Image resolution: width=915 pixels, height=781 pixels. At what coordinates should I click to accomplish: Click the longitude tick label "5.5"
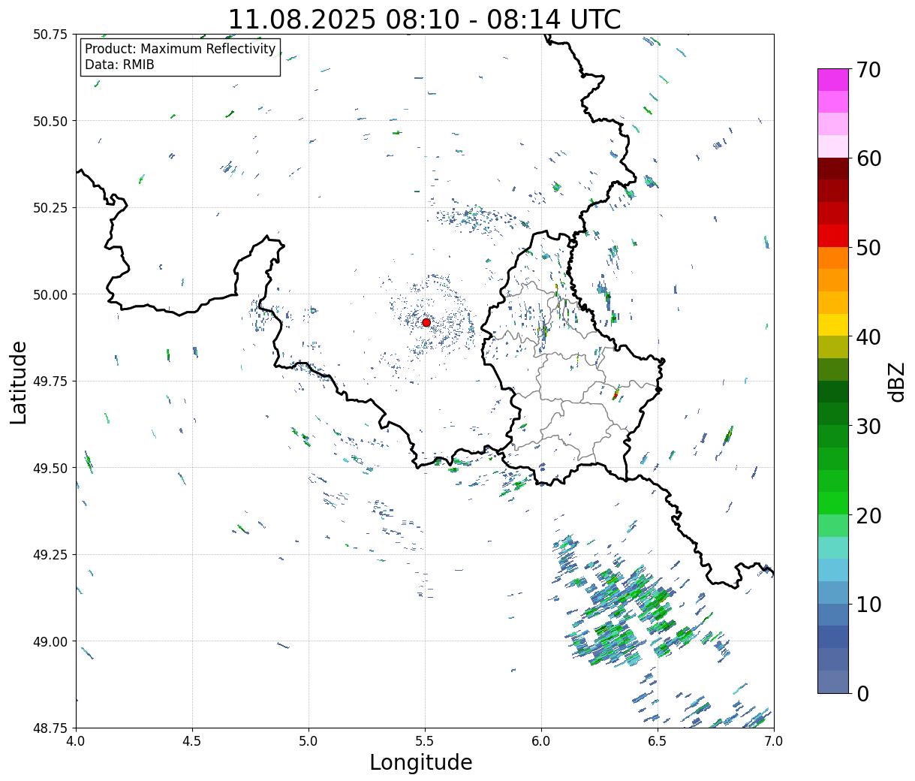(x=425, y=741)
